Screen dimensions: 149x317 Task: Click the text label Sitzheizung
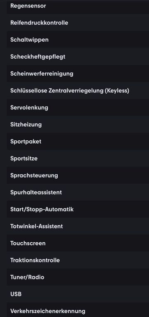[26, 125]
